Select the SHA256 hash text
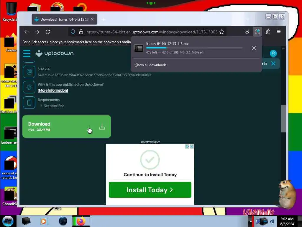Screen dimensions: 302x227 click(x=94, y=75)
